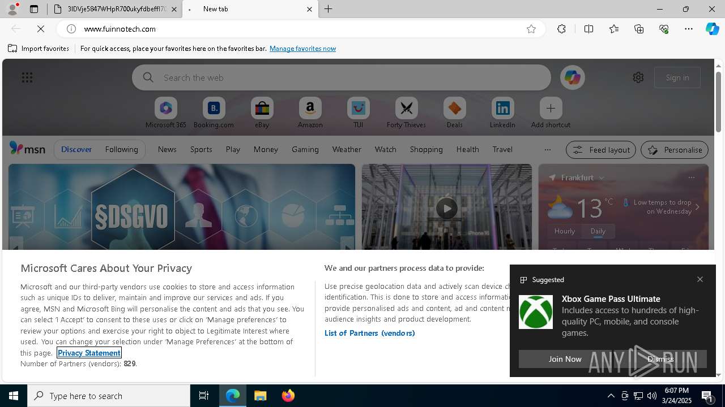Open File Explorer from the taskbar
This screenshot has height=407, width=725.
(x=261, y=396)
